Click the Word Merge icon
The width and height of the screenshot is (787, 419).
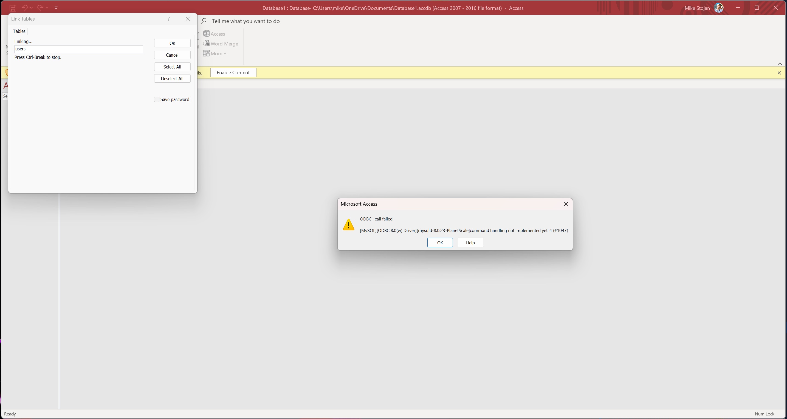(207, 44)
